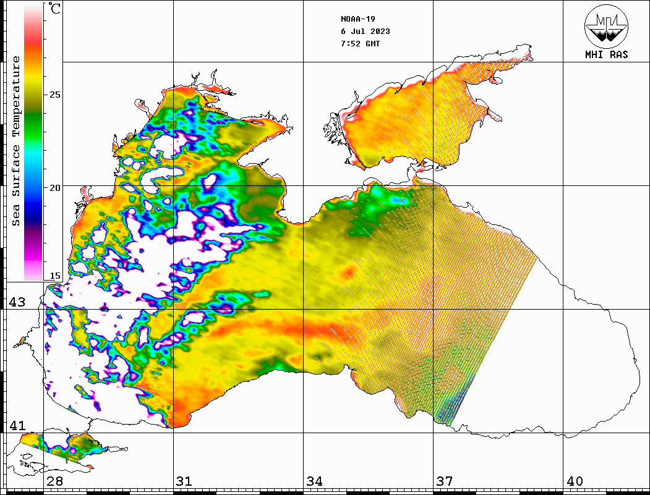Click longitude label '40'

[575, 481]
